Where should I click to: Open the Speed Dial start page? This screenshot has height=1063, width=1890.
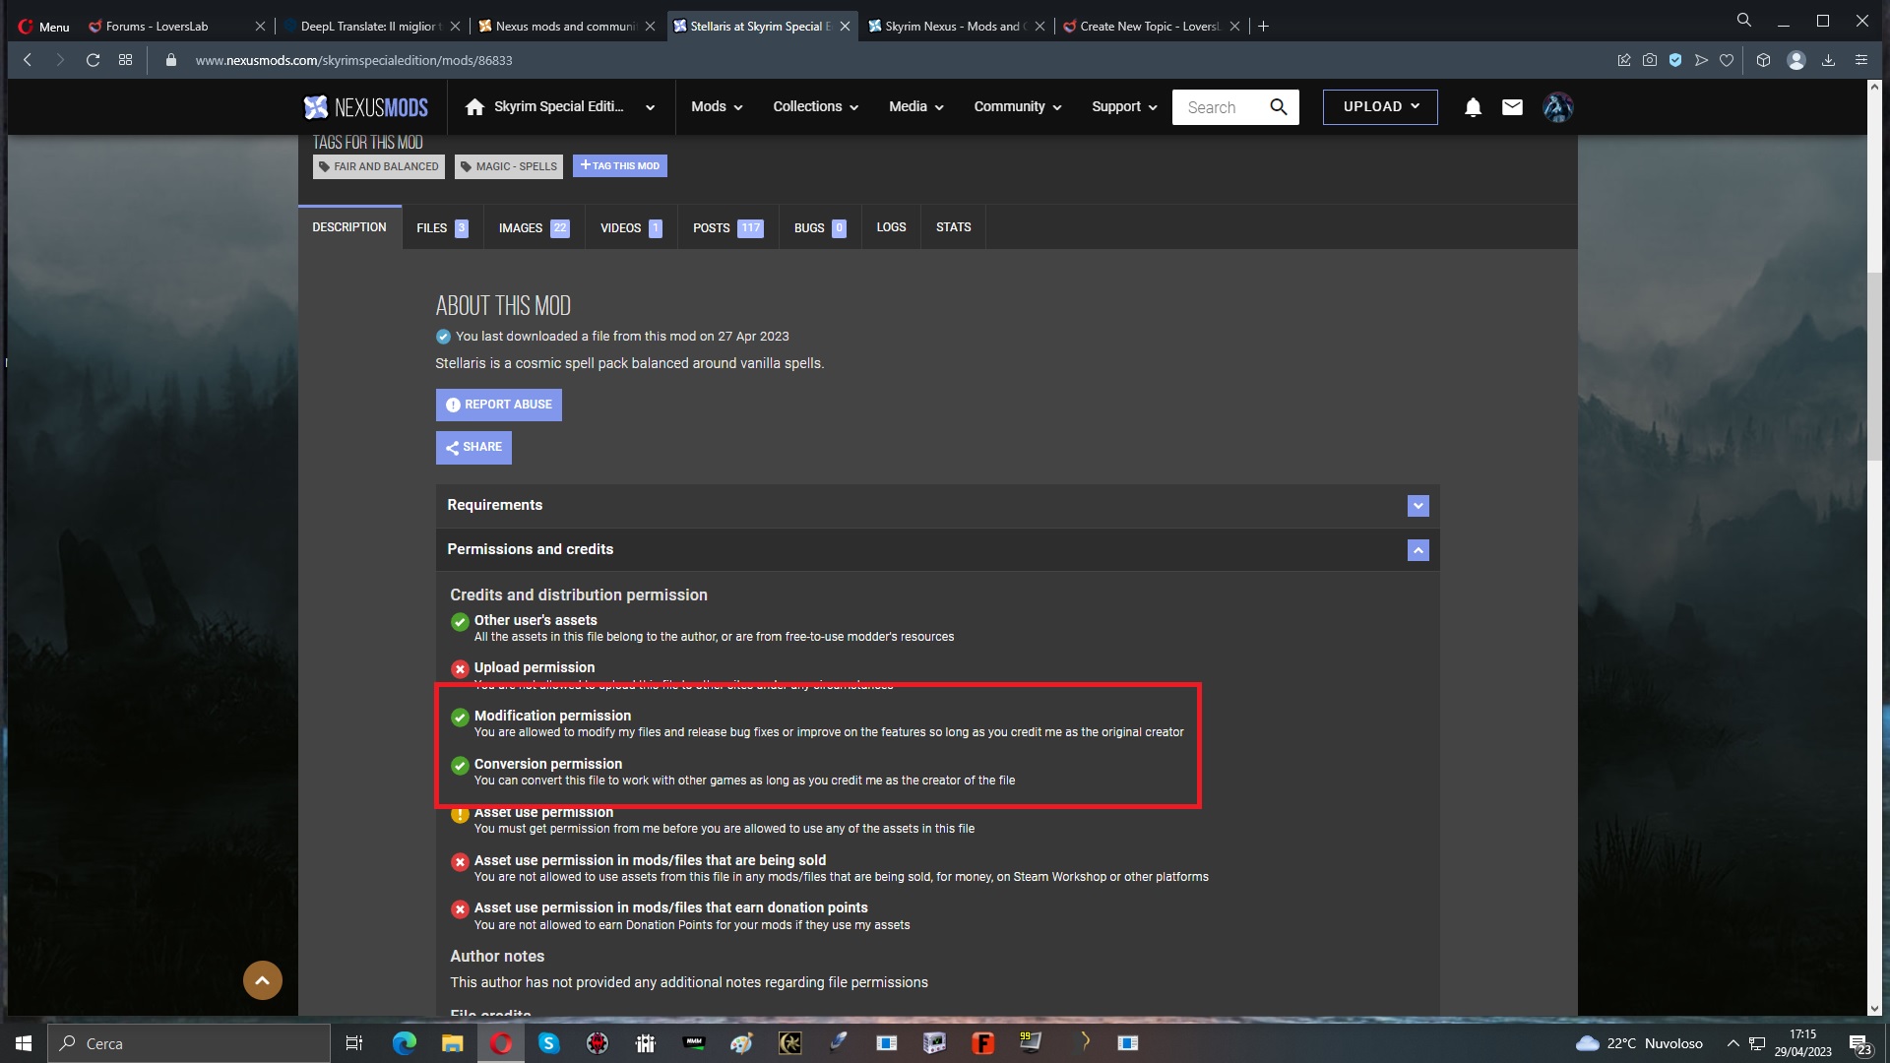pyautogui.click(x=125, y=60)
